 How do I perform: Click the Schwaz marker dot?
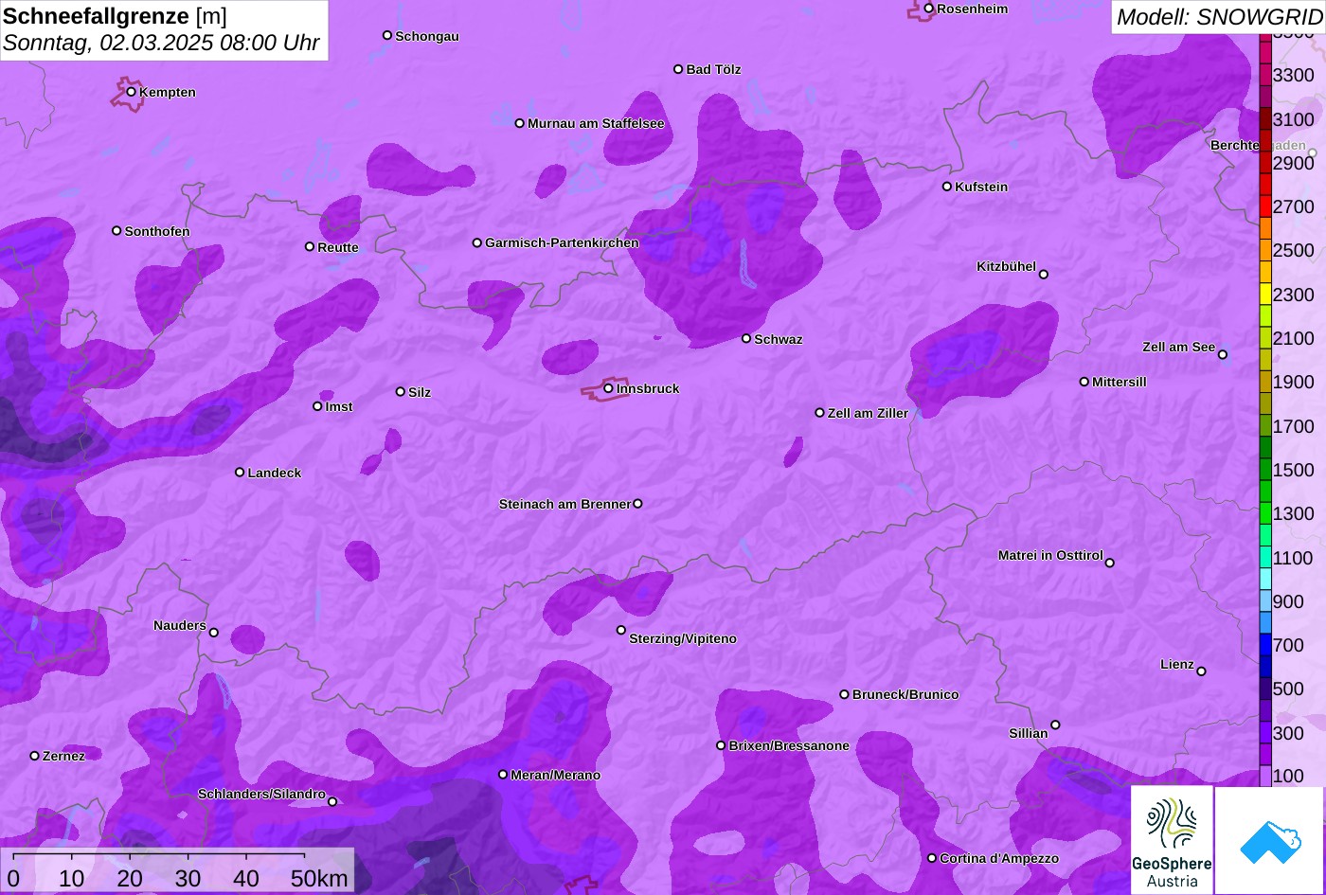tap(746, 338)
